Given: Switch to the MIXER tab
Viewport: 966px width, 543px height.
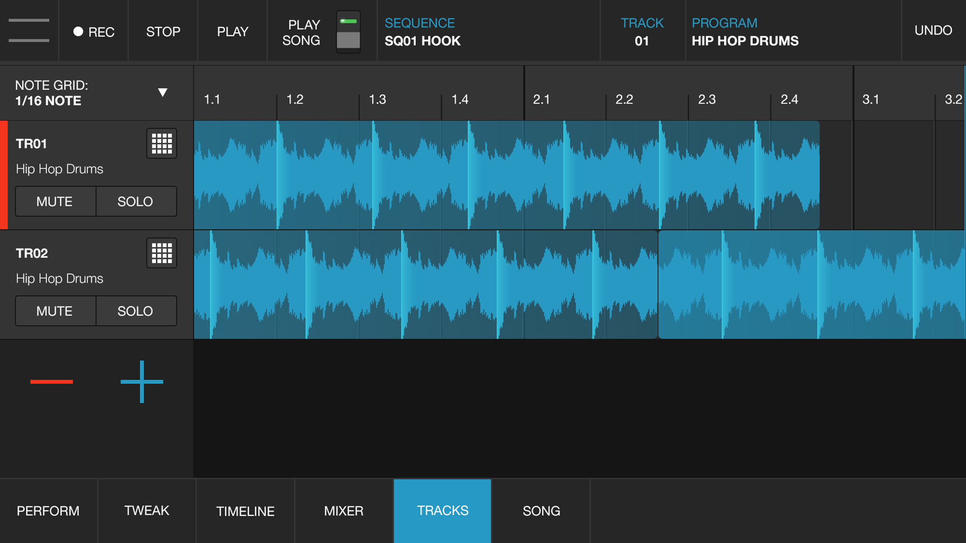Looking at the screenshot, I should (344, 511).
